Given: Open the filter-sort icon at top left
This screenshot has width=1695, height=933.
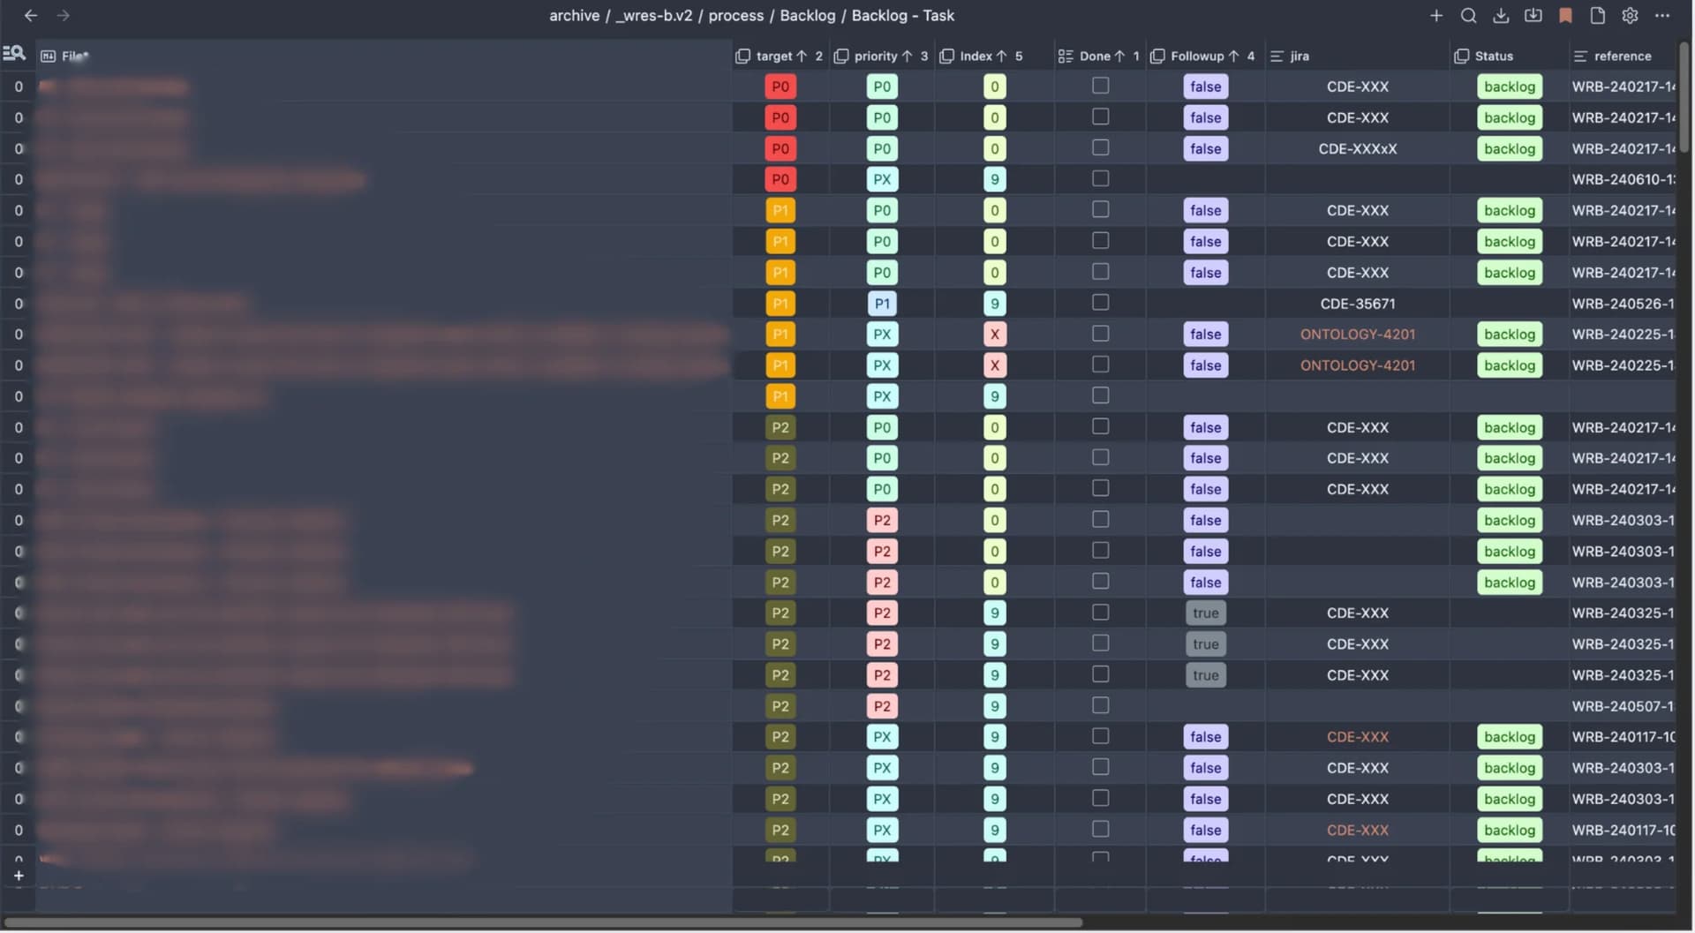Looking at the screenshot, I should click(14, 53).
